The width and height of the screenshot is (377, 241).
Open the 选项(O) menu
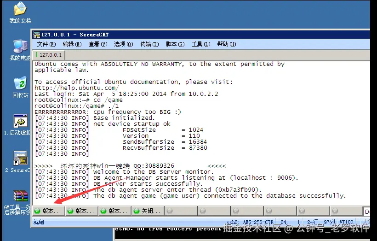pos(124,44)
